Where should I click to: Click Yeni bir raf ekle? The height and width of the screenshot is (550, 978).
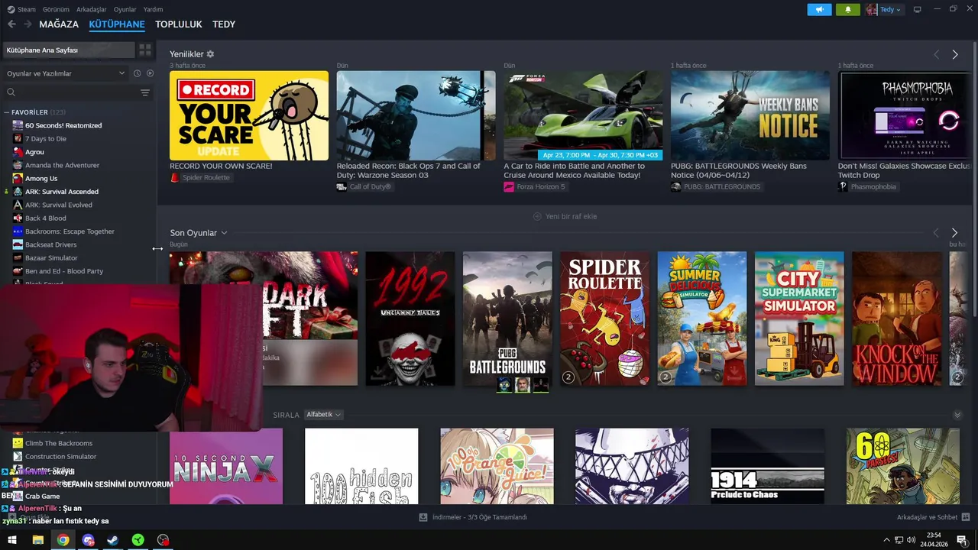point(565,217)
